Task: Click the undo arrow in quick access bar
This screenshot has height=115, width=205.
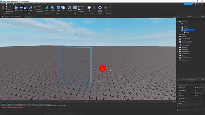Action: (9, 4)
